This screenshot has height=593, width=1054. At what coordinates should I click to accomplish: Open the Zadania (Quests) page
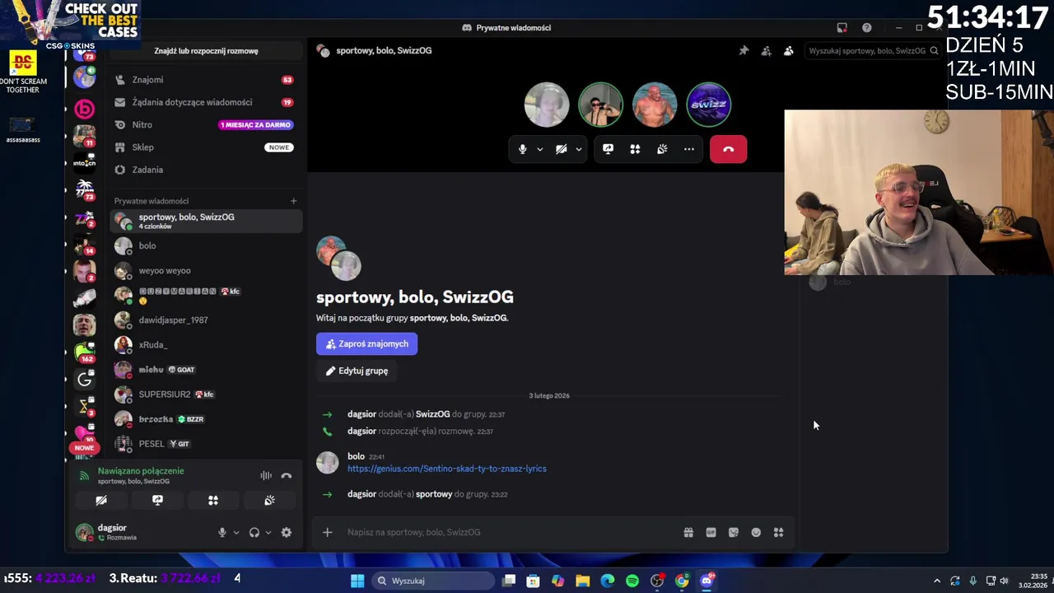pos(206,170)
